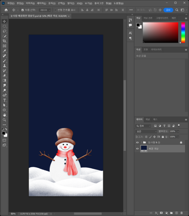Select the Pen tool
Image resolution: width=189 pixels, height=216 pixels.
click(4, 95)
